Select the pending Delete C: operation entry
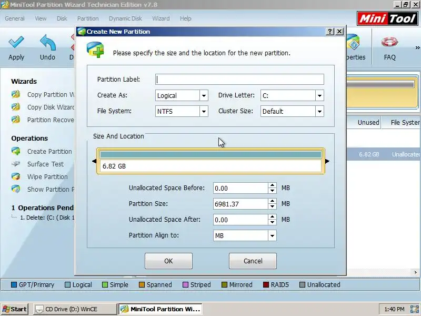The image size is (421, 316). (x=47, y=218)
